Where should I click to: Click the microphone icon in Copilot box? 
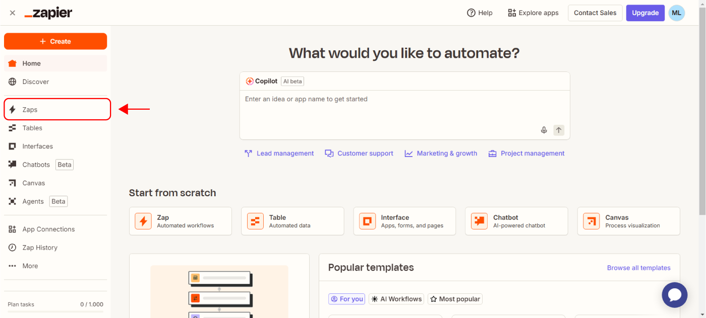(x=544, y=130)
